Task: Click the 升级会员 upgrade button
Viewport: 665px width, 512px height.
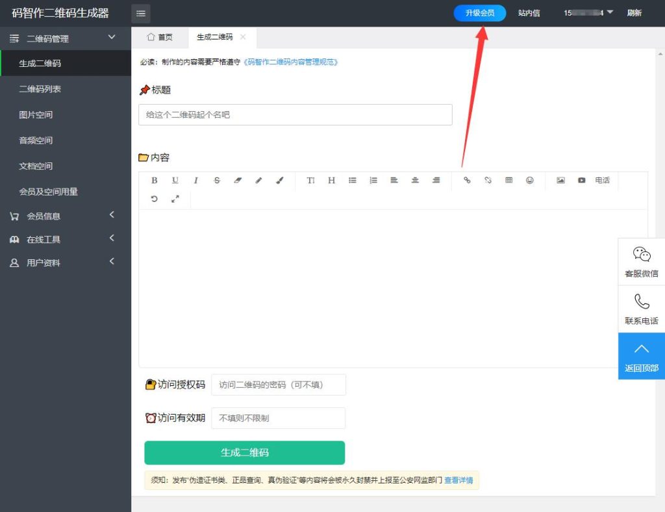Action: pyautogui.click(x=480, y=13)
